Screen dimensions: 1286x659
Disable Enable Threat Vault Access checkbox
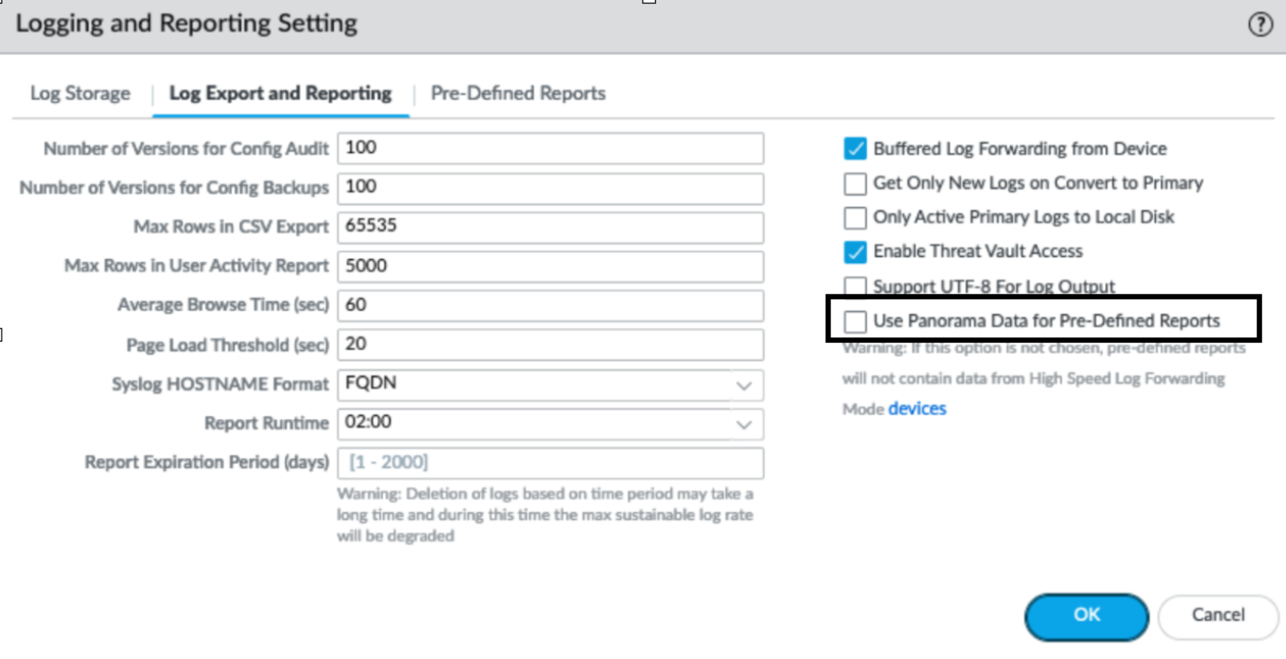(855, 252)
